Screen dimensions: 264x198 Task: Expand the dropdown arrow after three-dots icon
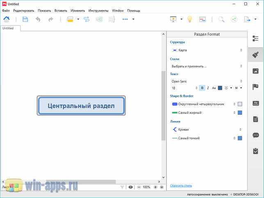tap(133, 19)
